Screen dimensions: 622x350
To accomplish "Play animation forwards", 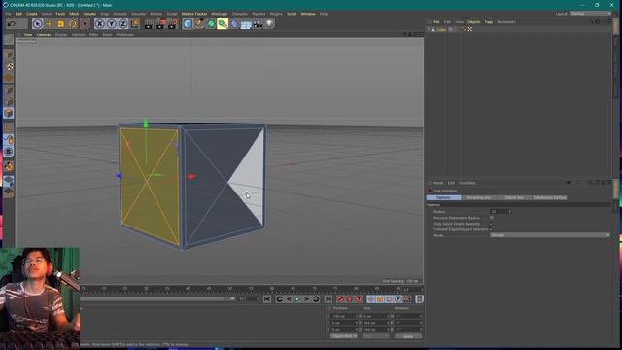I will pos(297,299).
